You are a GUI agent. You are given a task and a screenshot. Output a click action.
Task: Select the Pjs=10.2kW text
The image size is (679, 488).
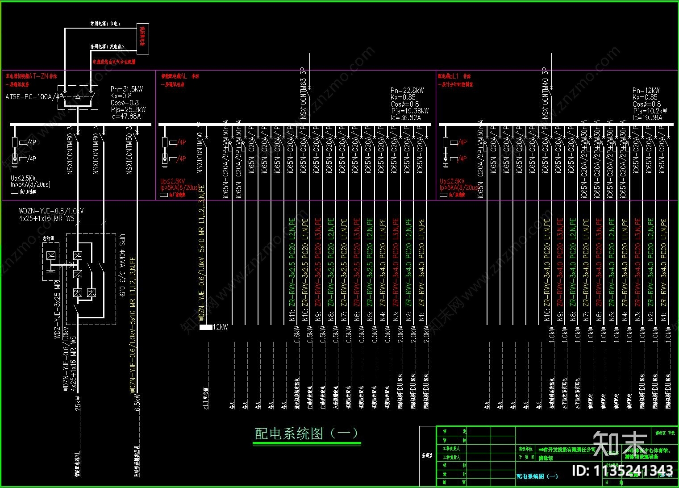[650, 111]
